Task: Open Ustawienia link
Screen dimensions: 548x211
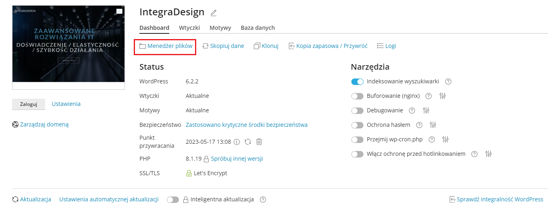Action: 66,104
